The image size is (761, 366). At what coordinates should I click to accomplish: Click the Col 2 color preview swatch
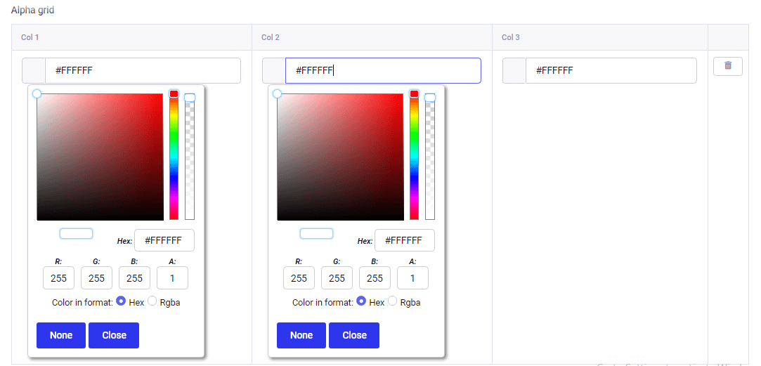(274, 71)
